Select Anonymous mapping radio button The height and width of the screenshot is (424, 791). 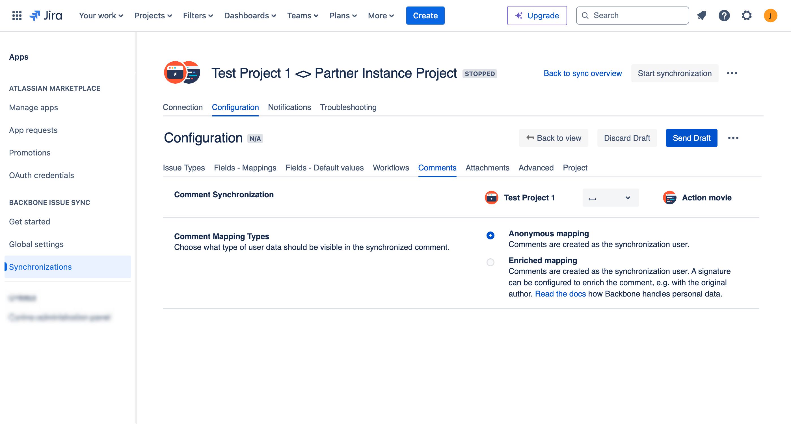tap(490, 235)
